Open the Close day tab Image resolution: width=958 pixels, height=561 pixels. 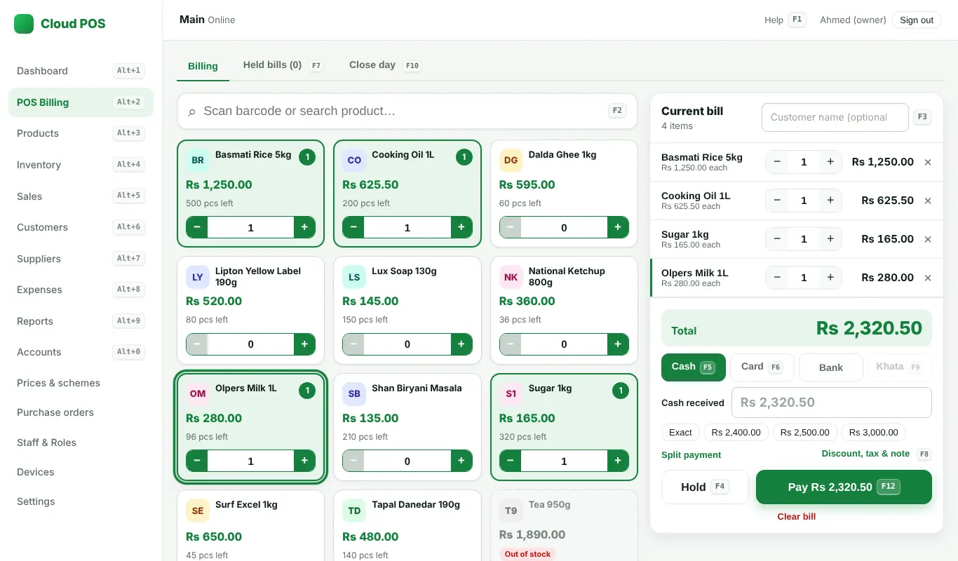click(x=384, y=65)
